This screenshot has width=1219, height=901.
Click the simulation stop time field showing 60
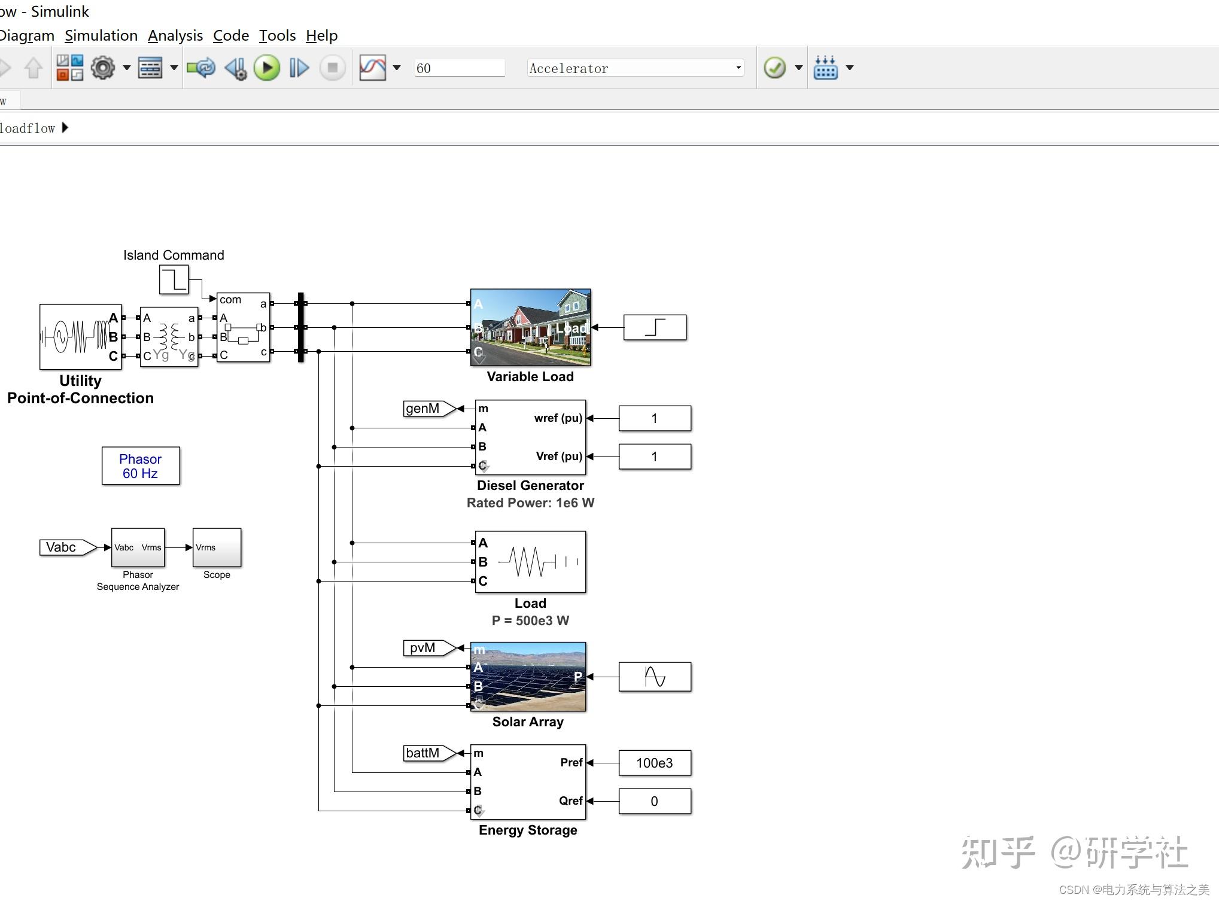tap(460, 68)
